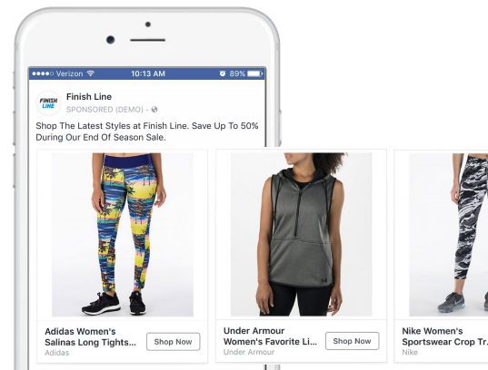
Task: Open the gray sleeveless hoodie product image
Action: pos(302,235)
